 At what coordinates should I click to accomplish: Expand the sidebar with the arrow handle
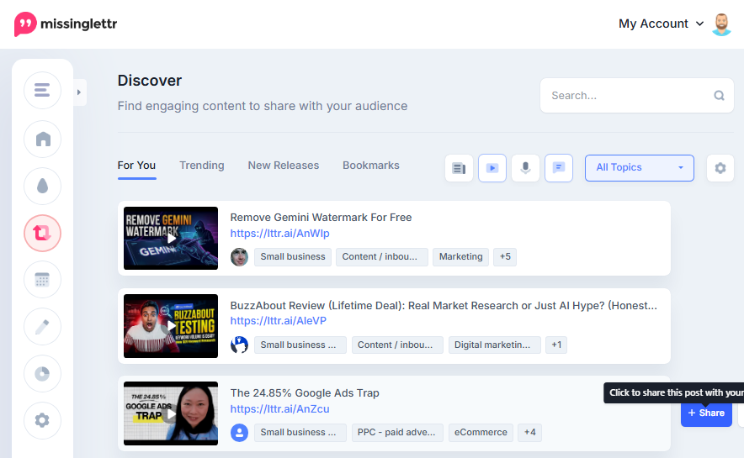(79, 92)
